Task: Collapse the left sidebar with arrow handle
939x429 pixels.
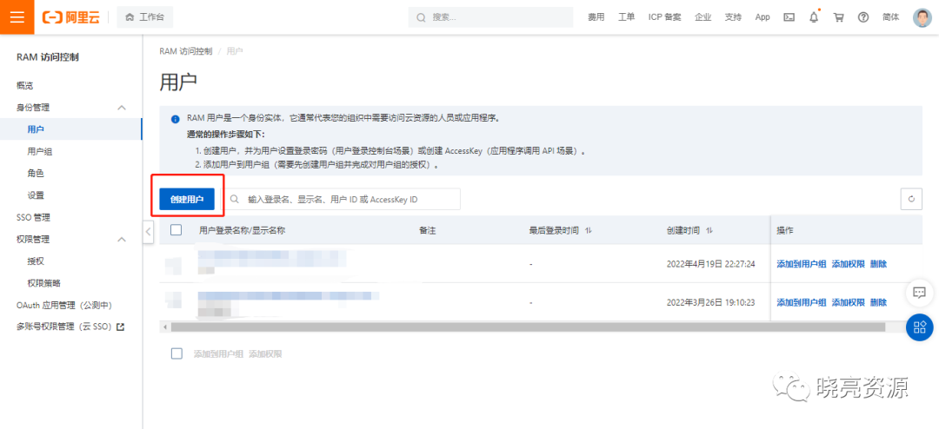Action: pyautogui.click(x=149, y=232)
